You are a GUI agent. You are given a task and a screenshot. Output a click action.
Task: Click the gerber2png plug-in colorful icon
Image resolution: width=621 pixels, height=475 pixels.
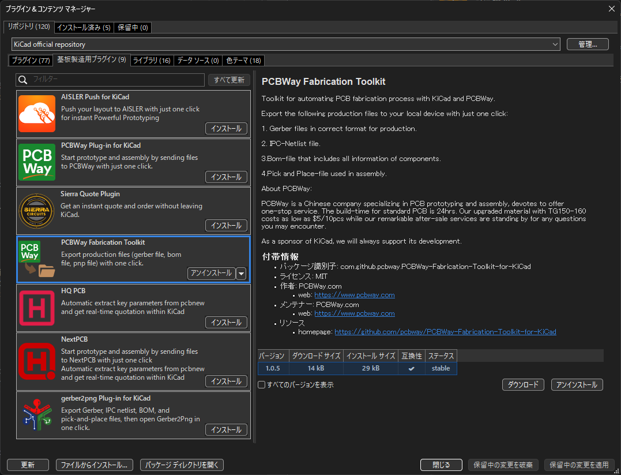point(37,415)
